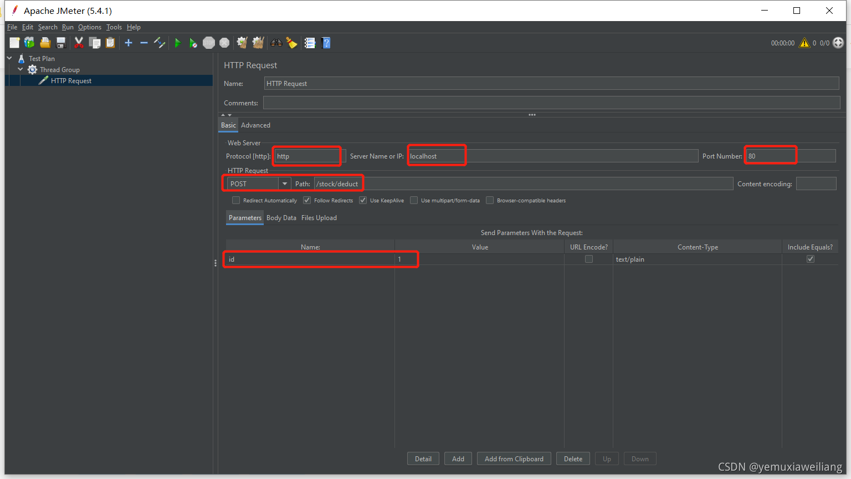Clear results with the single broom gear icon
Screen dimensions: 851x479
point(242,43)
